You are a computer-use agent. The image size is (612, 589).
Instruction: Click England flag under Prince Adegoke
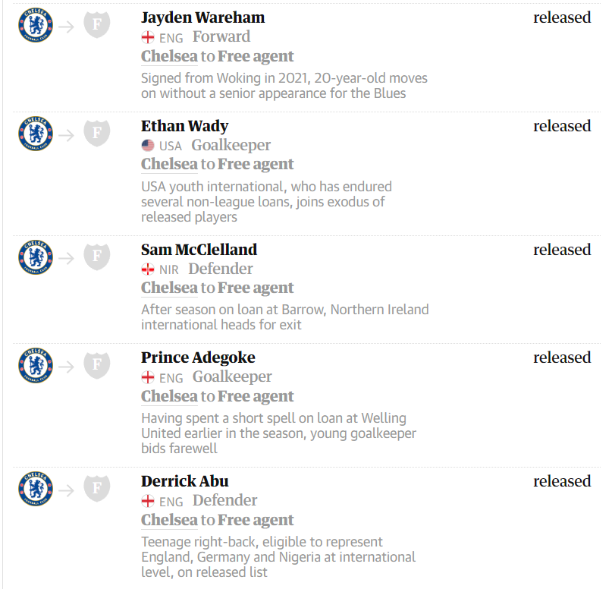(x=148, y=377)
